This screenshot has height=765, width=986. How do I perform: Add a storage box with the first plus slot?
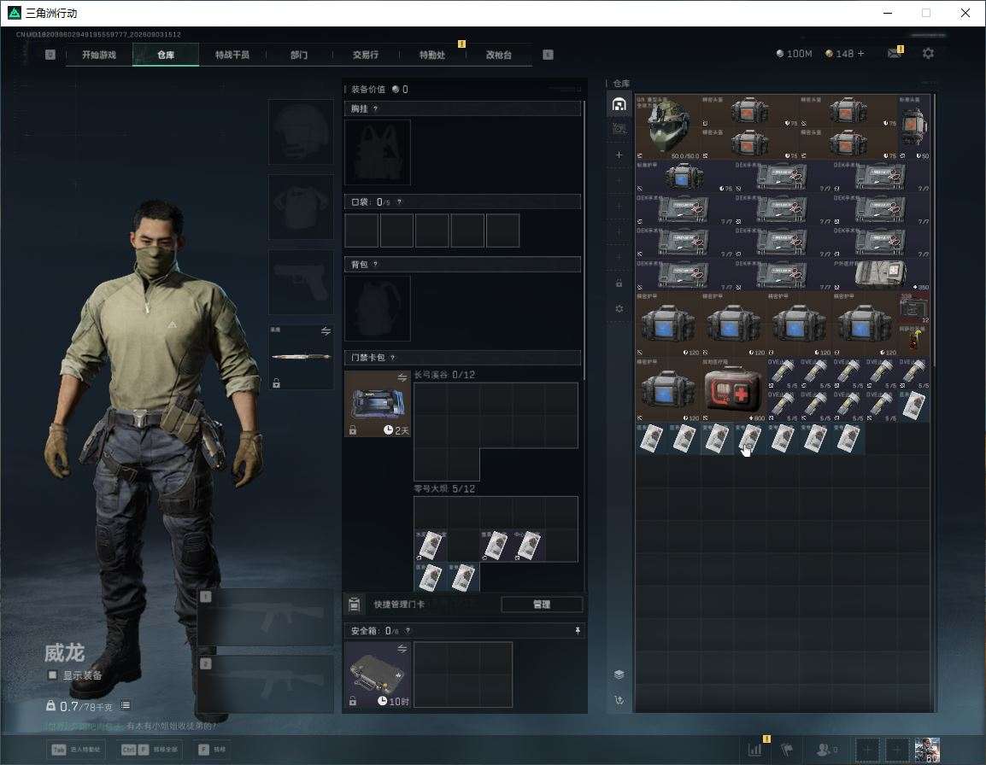(x=619, y=155)
